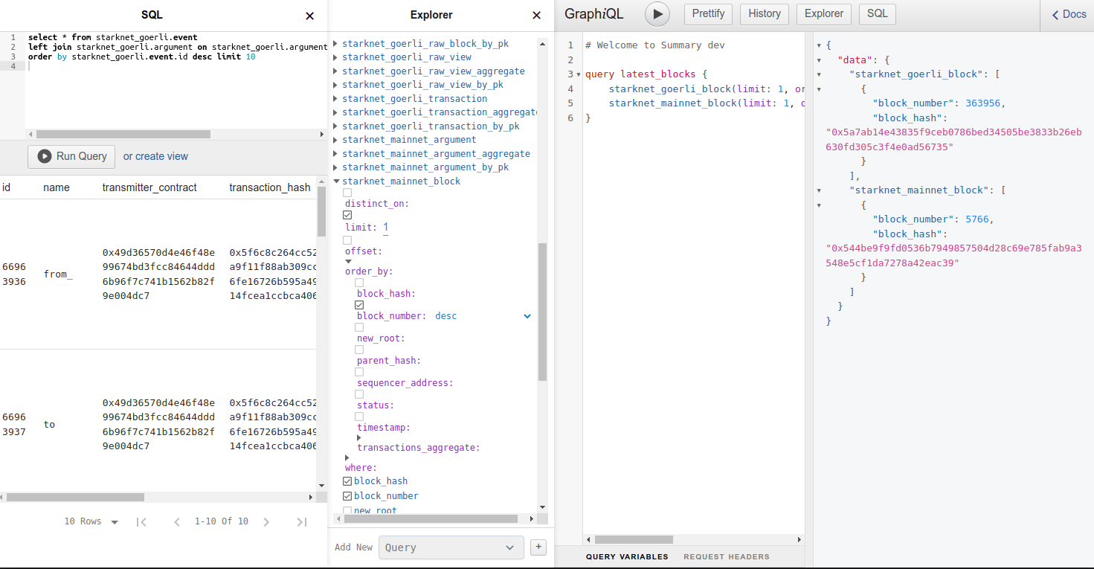Check sequencer_address under order_by
Screen dimensions: 1094x569
click(359, 372)
